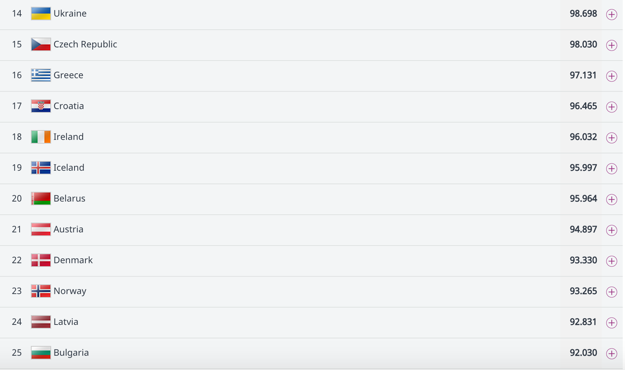Expand Ukraine row plus icon
The width and height of the screenshot is (625, 370).
pos(612,15)
